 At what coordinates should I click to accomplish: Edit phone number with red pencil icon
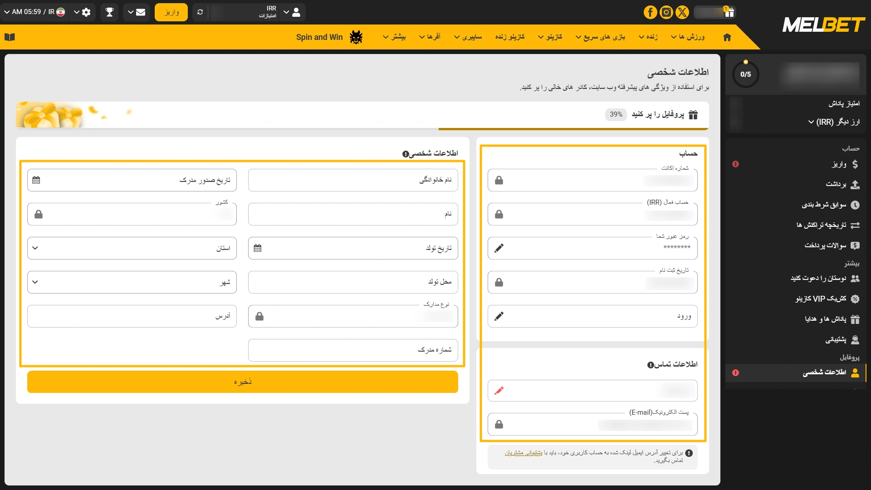(x=499, y=391)
